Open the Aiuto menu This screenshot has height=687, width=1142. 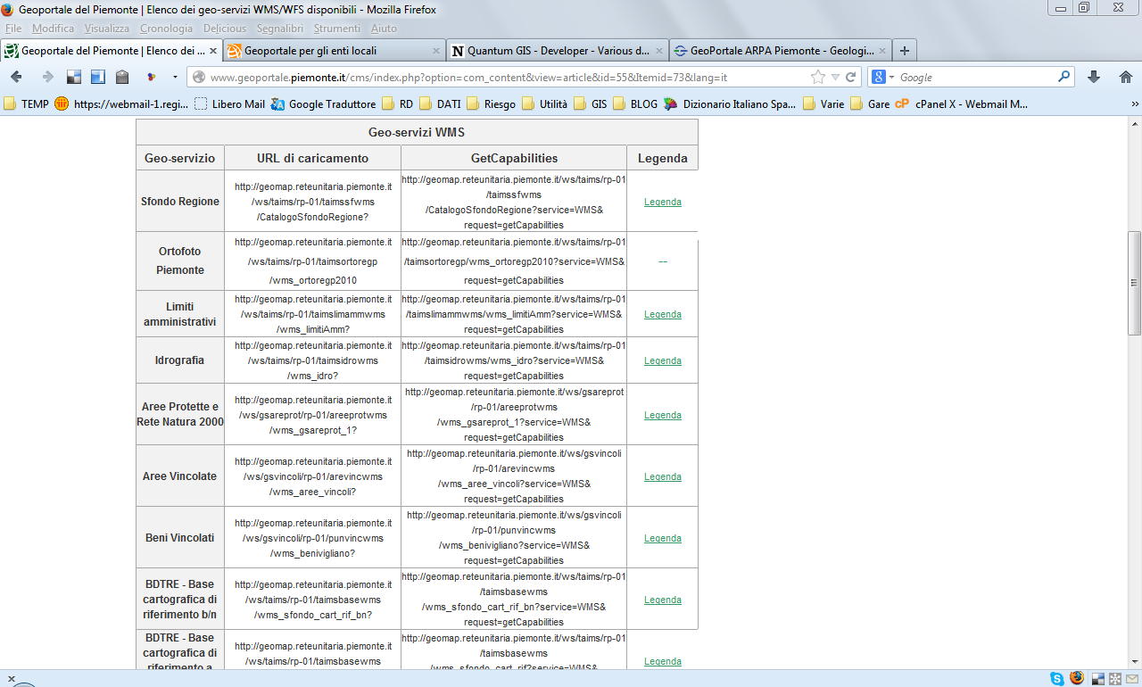(x=385, y=29)
